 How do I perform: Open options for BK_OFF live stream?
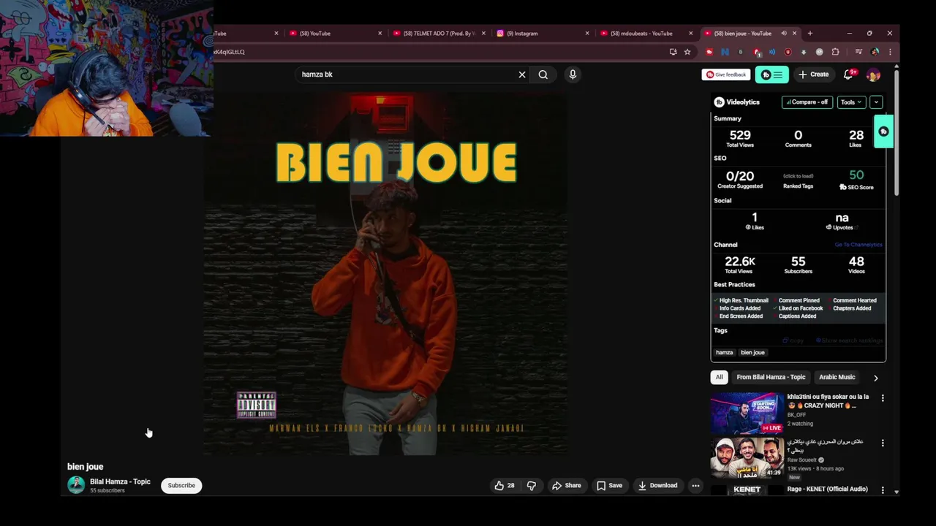883,398
